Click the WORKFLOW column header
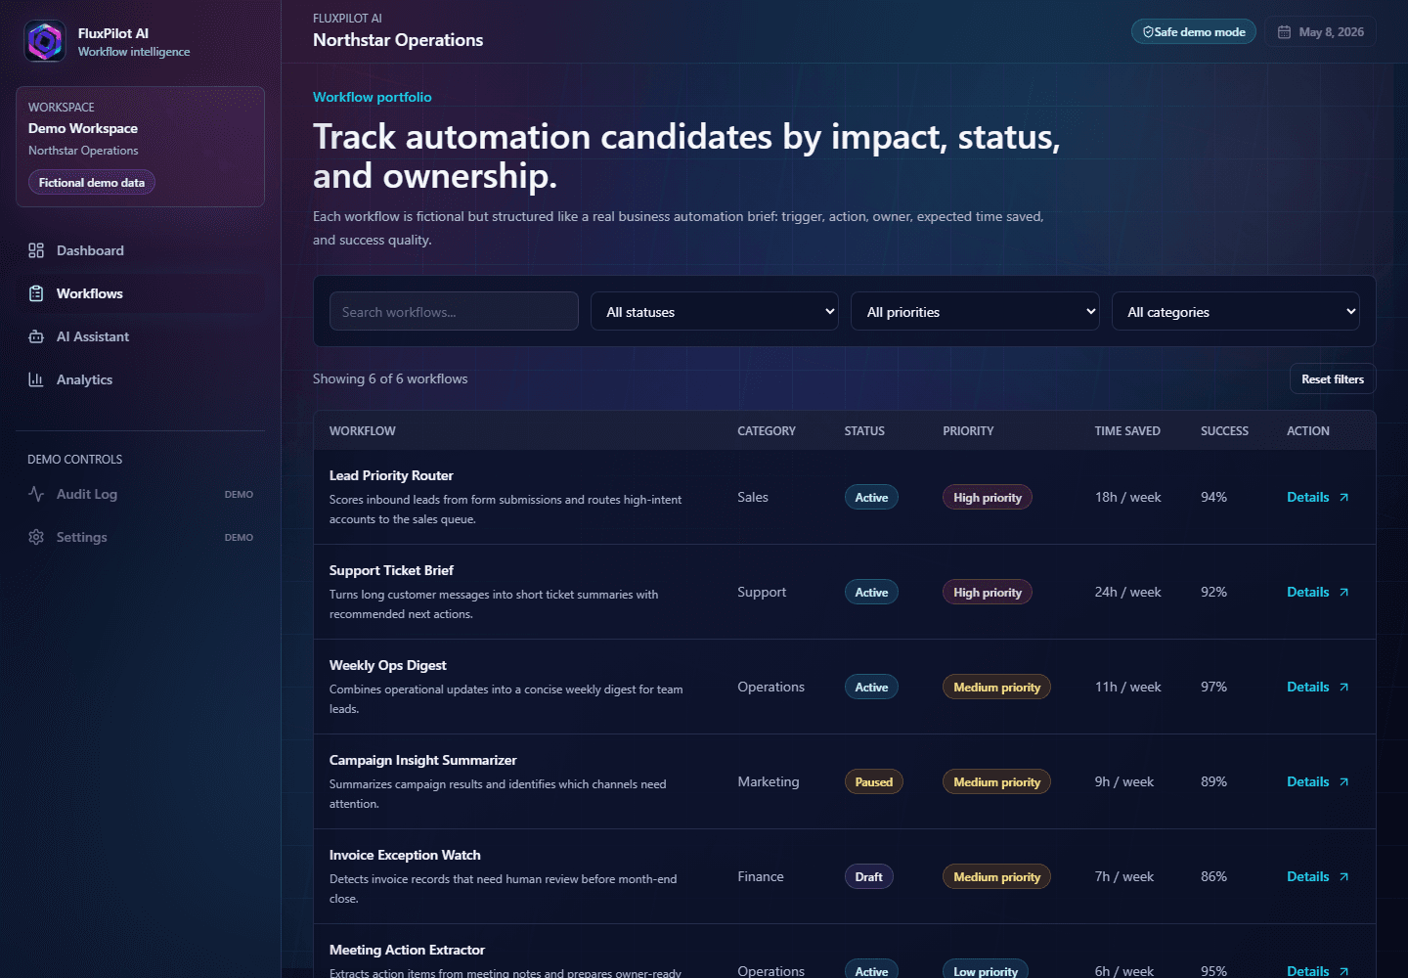The width and height of the screenshot is (1408, 978). 363,431
